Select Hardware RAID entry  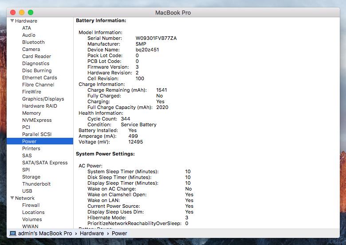pos(39,106)
